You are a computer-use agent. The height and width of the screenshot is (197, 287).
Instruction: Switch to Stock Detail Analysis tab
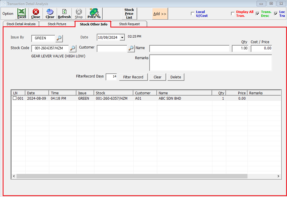pos(21,24)
